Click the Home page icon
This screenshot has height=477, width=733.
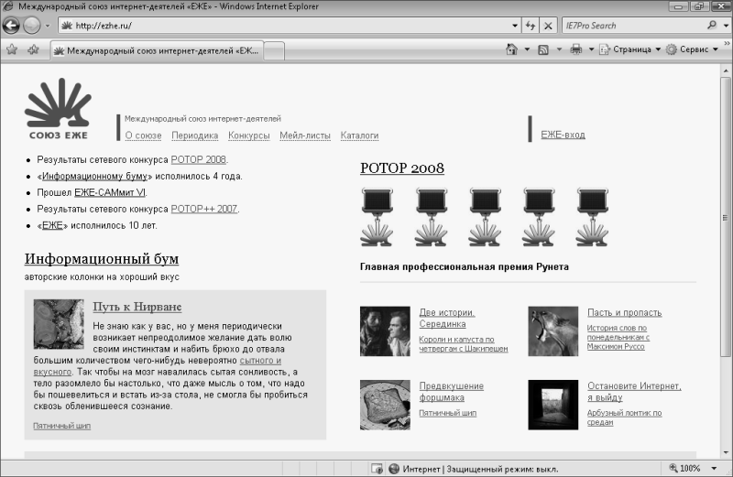click(512, 49)
